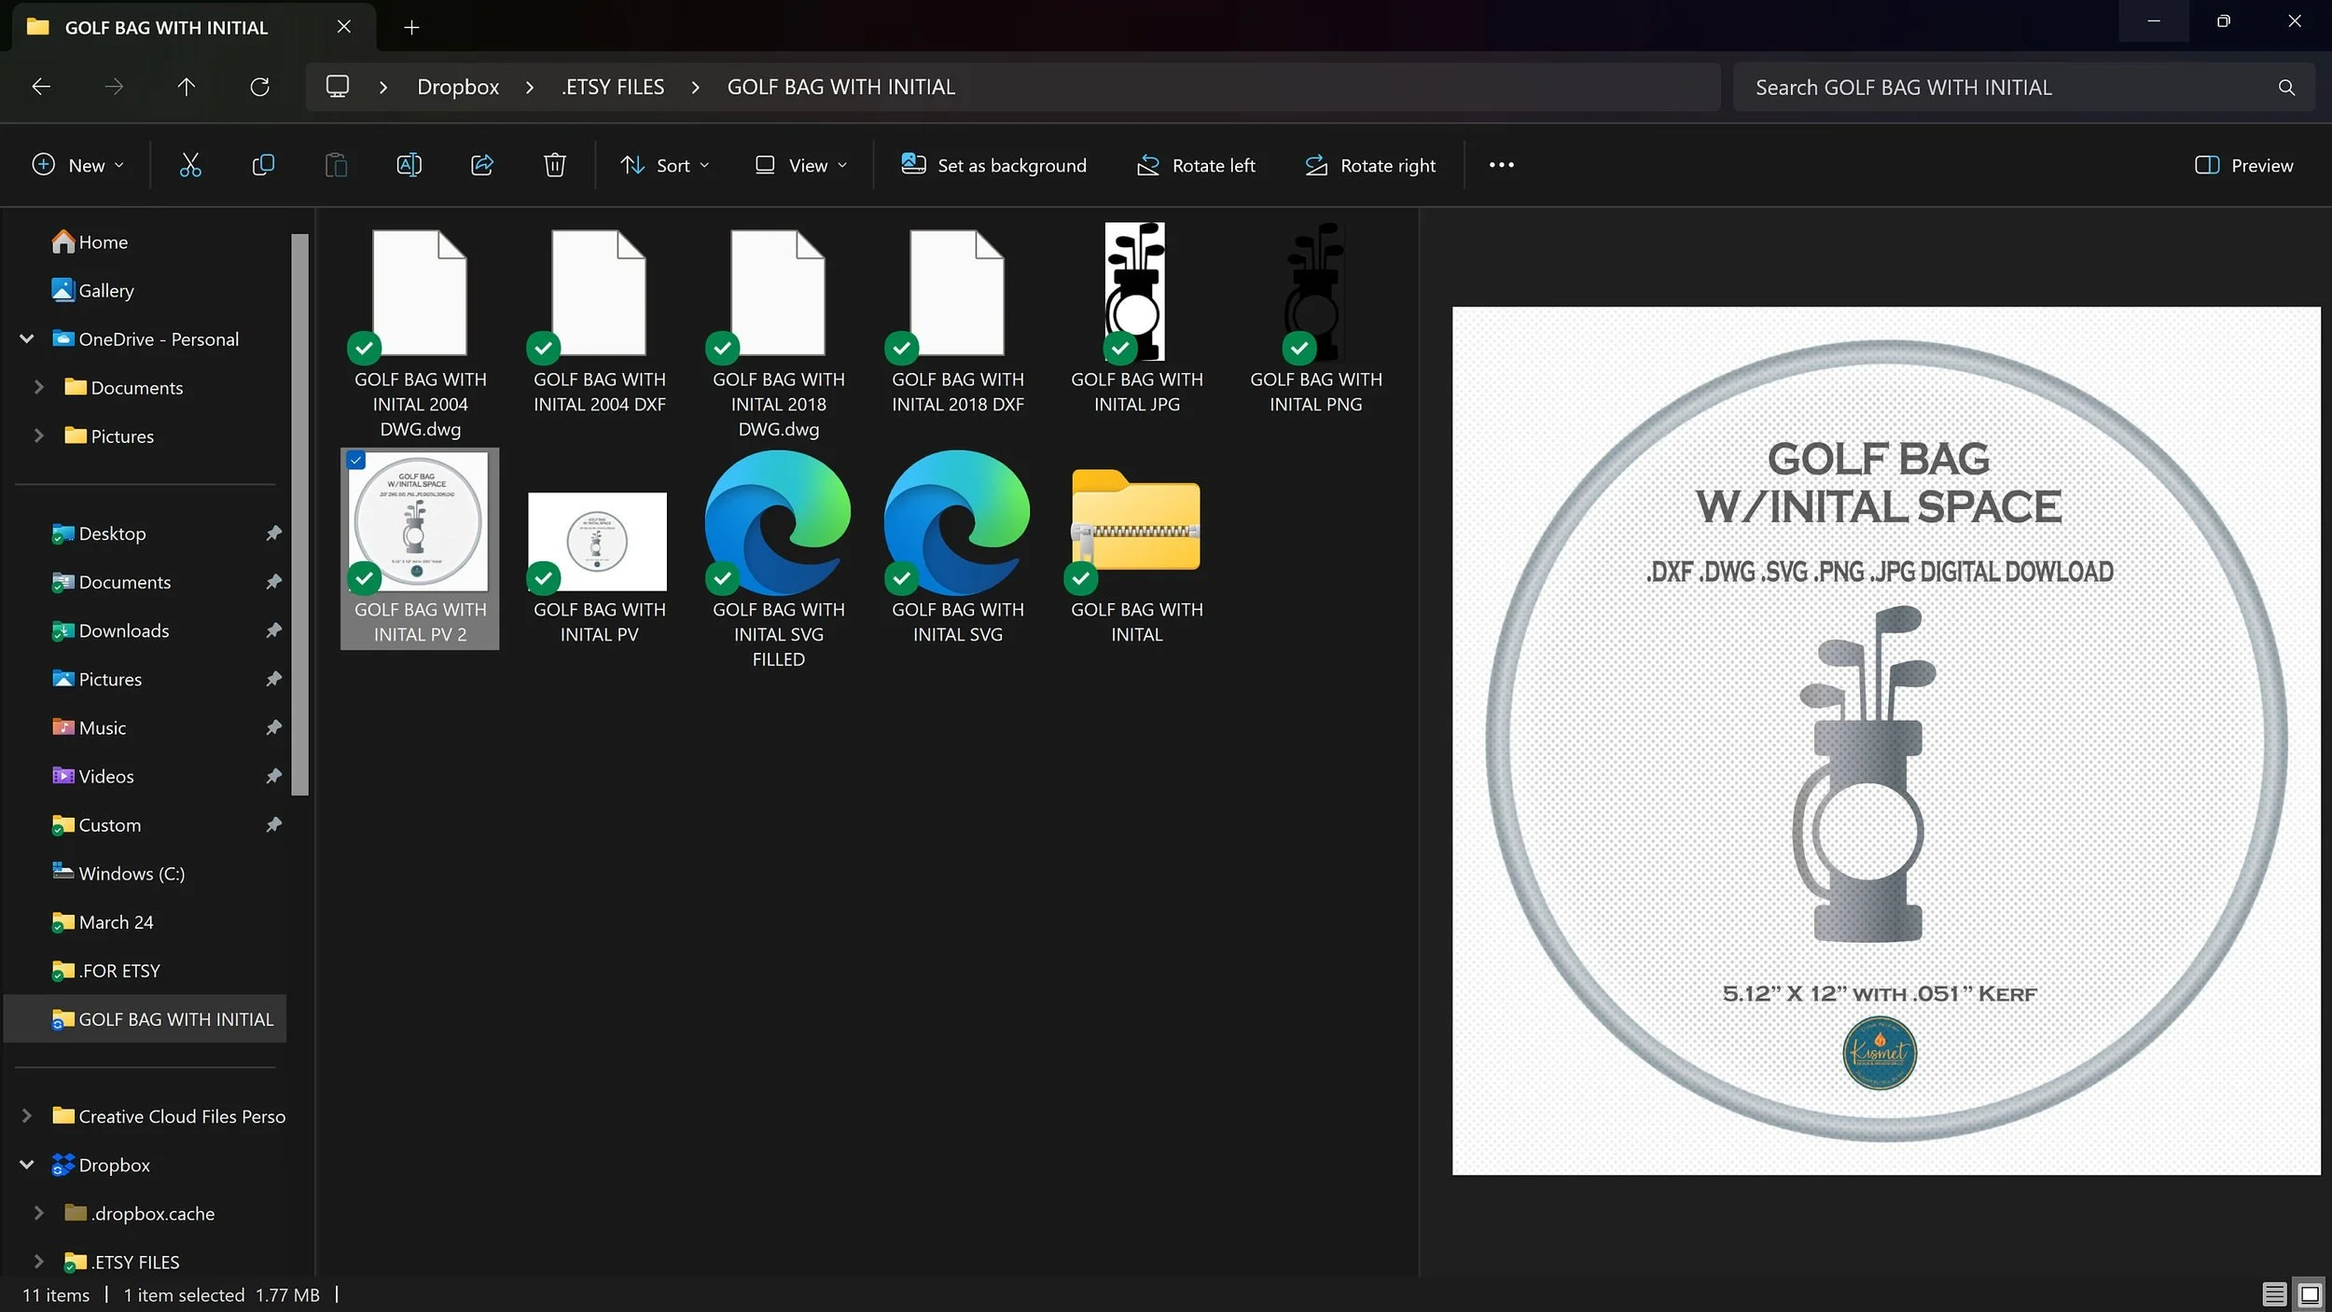Toggle the Preview pane
This screenshot has width=2332, height=1312.
pyautogui.click(x=2243, y=165)
